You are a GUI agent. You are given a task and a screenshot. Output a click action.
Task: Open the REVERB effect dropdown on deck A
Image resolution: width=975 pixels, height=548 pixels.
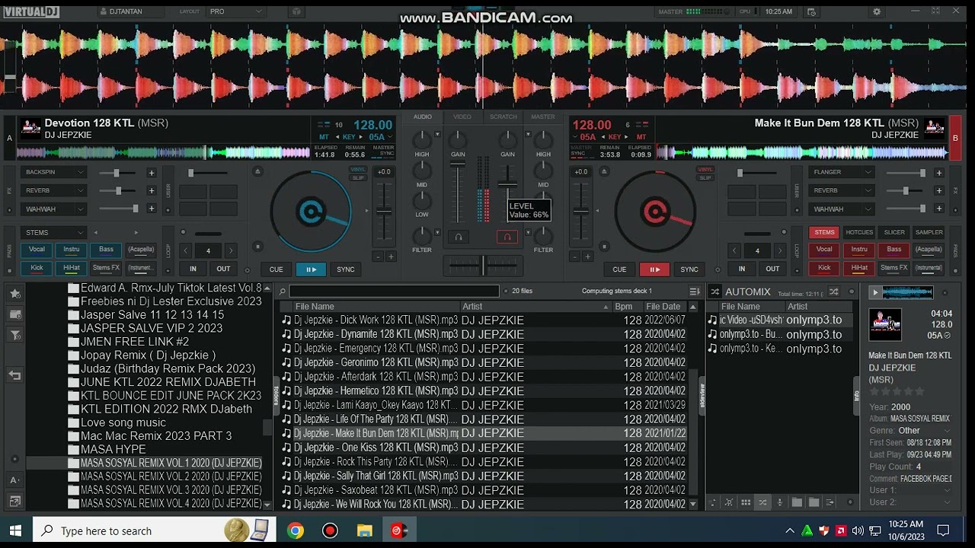[53, 190]
